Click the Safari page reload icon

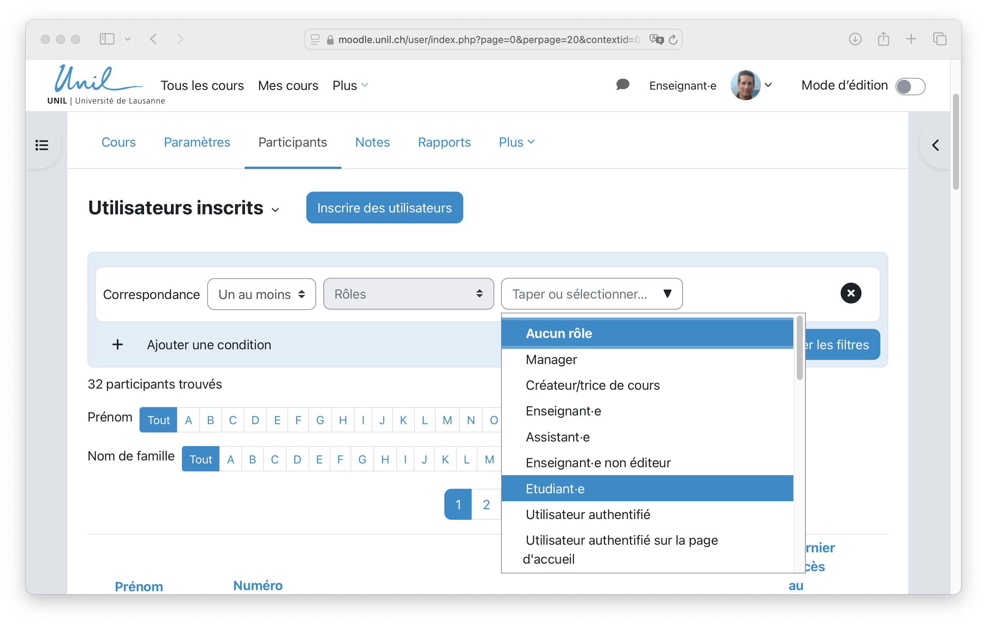[673, 40]
